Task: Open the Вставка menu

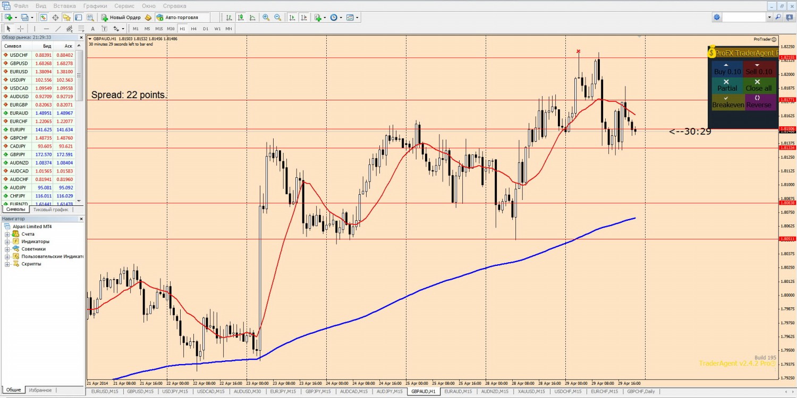Action: [x=64, y=6]
